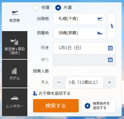The height and width of the screenshot is (119, 124).
Task: Click 検索条件を追加する button
Action: pyautogui.click(x=99, y=106)
